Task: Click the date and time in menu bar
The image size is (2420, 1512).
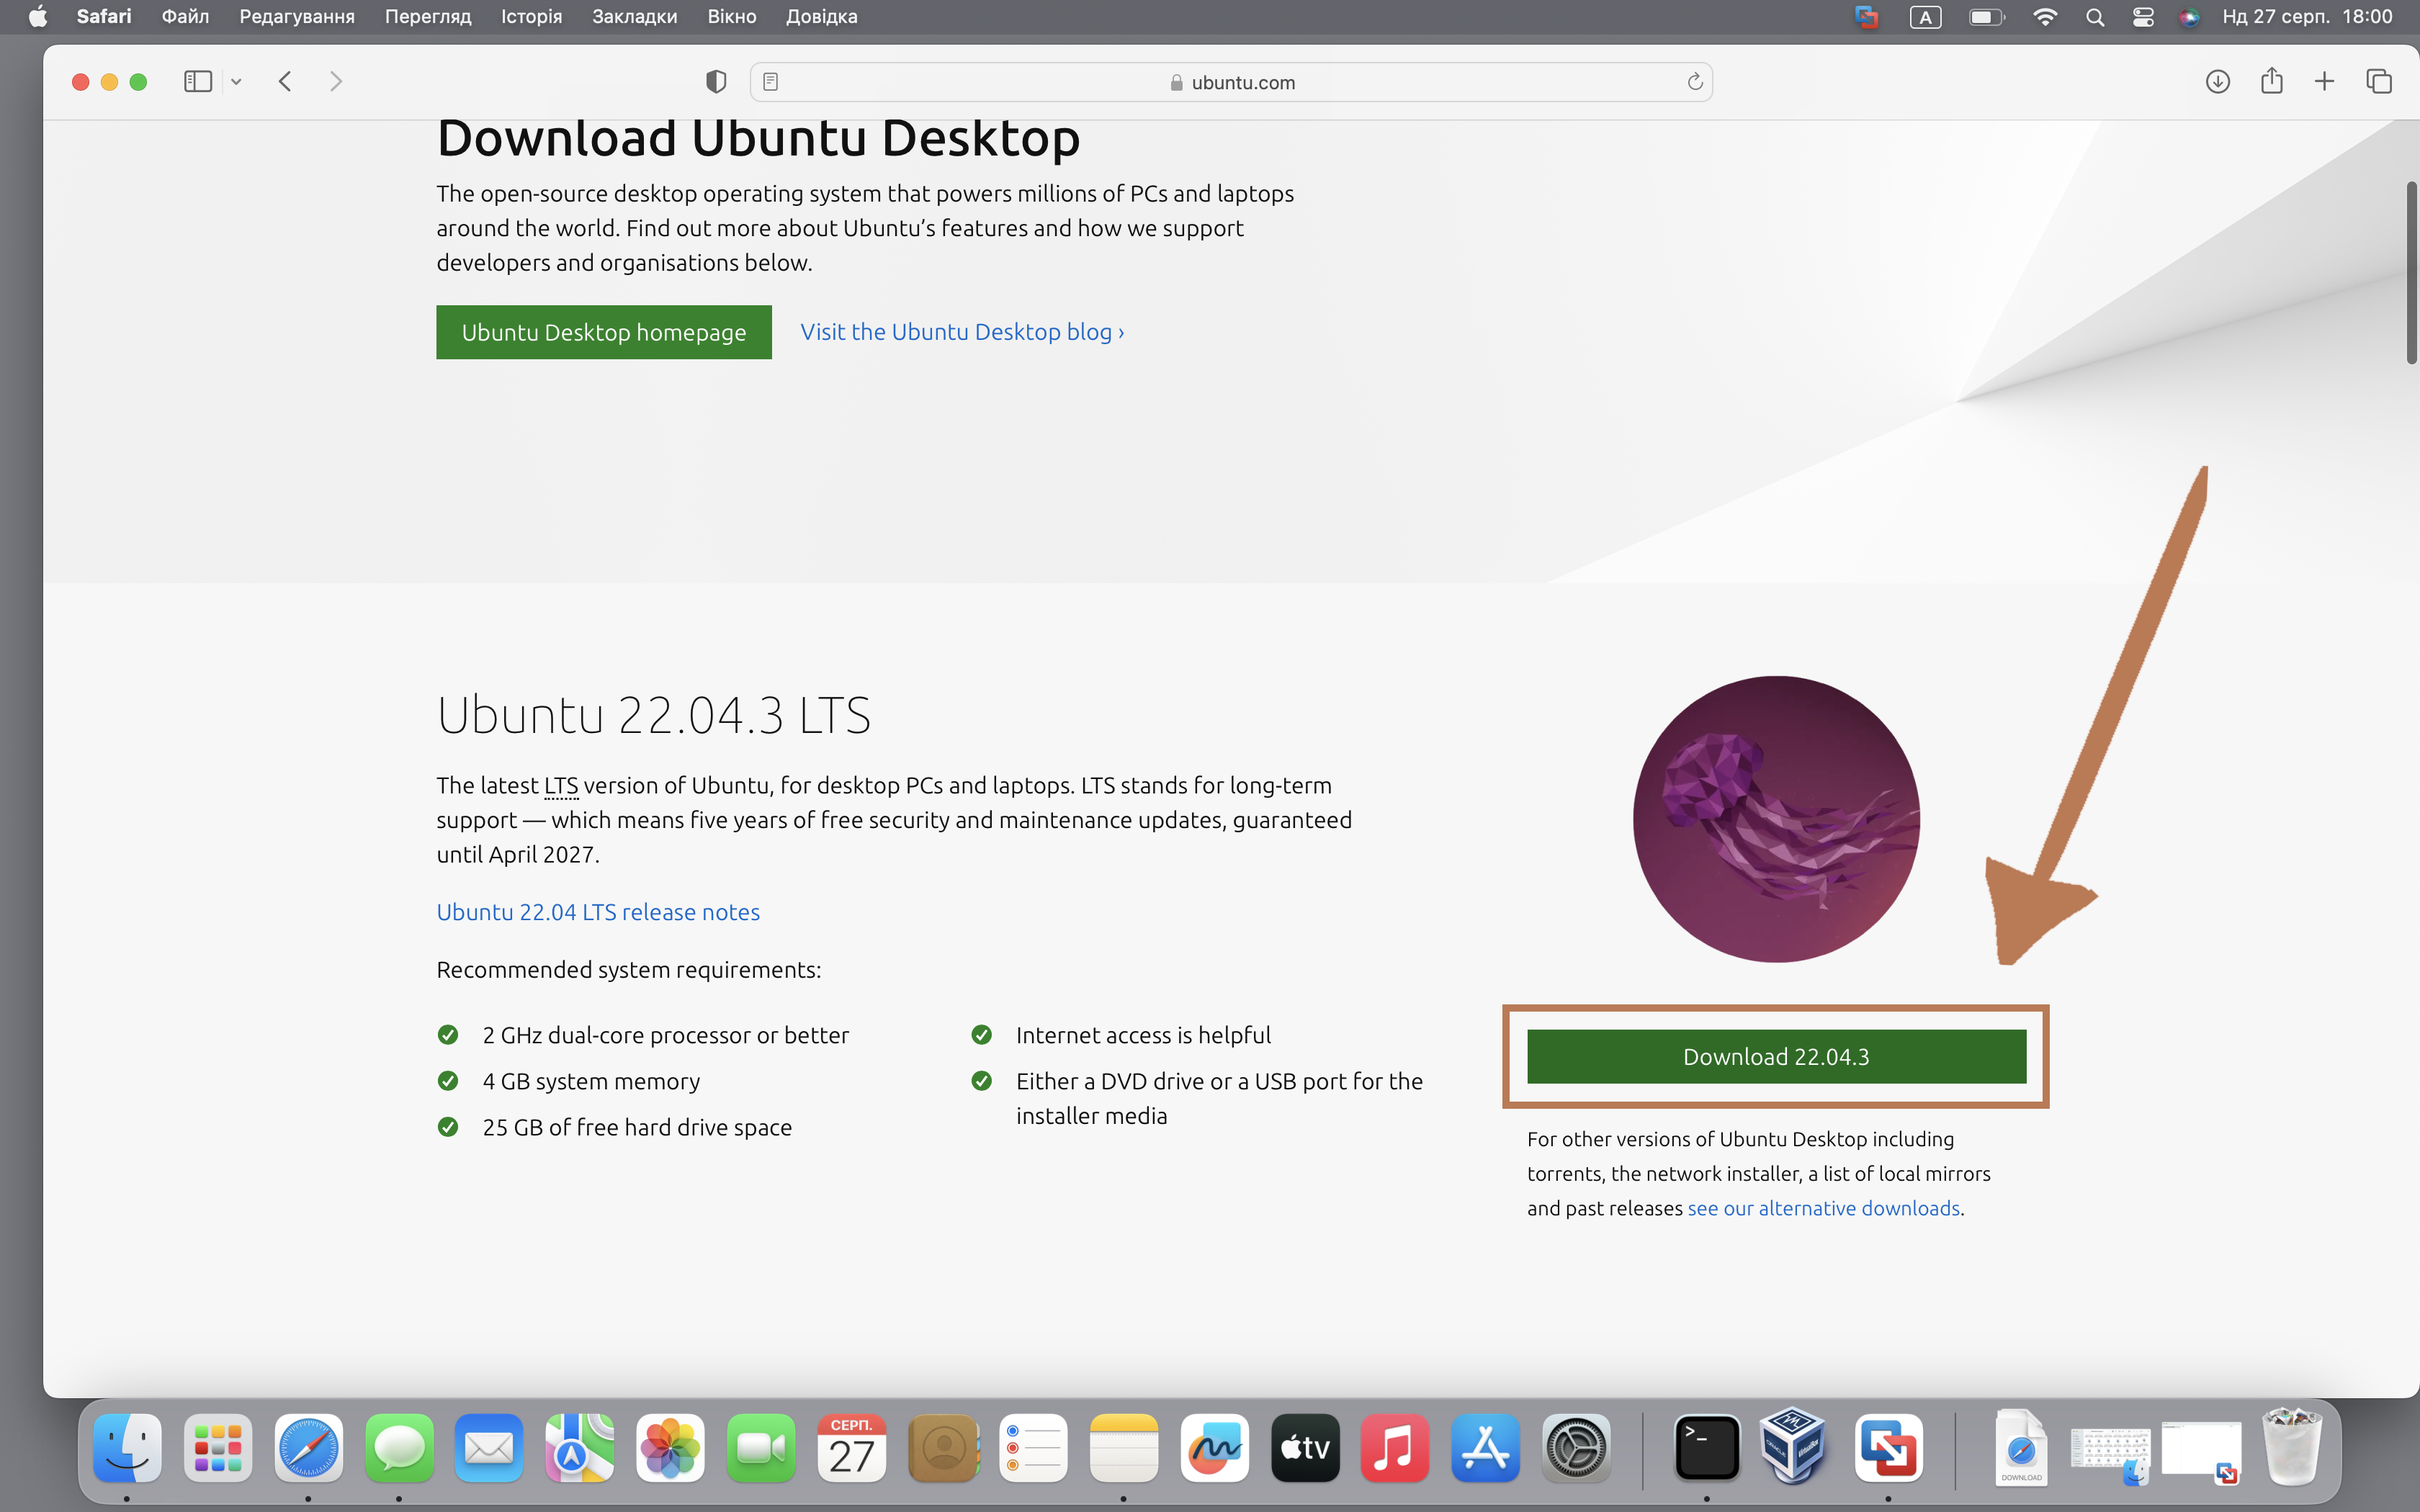Action: [x=2307, y=17]
